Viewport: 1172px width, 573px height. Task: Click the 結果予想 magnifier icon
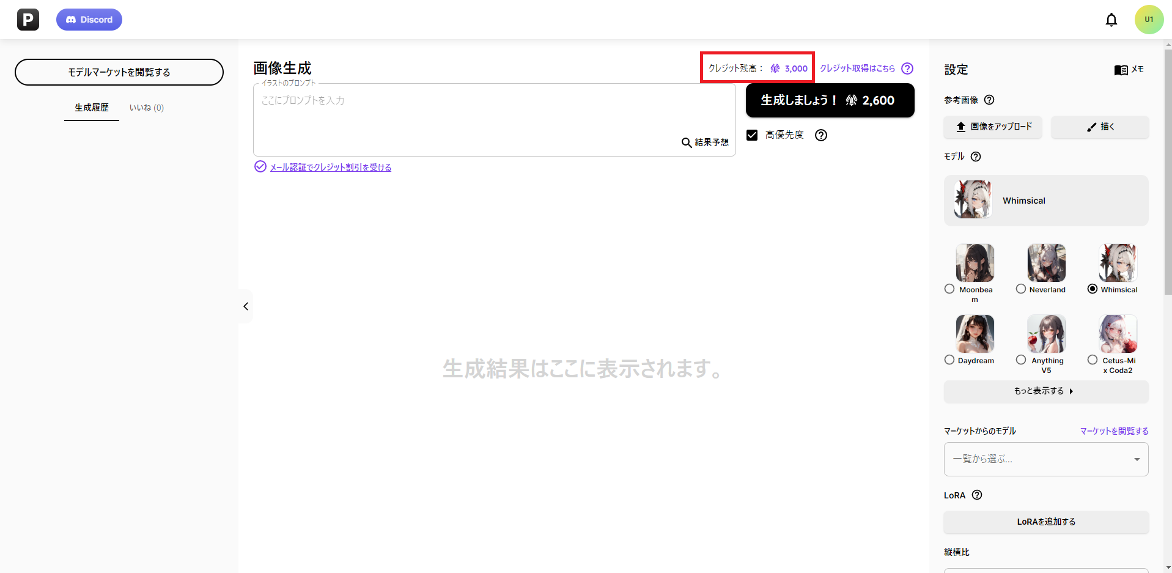click(x=687, y=142)
